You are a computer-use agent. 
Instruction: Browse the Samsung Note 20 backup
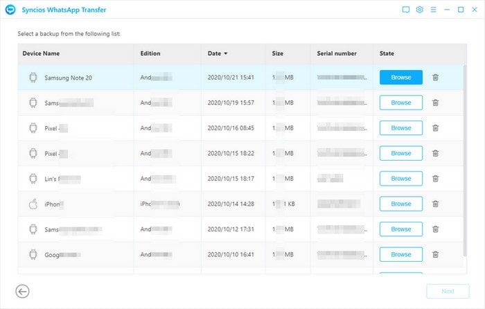[x=400, y=78]
